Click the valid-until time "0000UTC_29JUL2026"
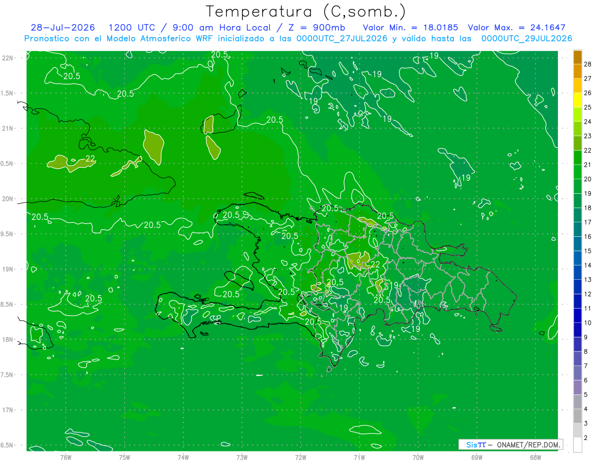 [x=526, y=39]
